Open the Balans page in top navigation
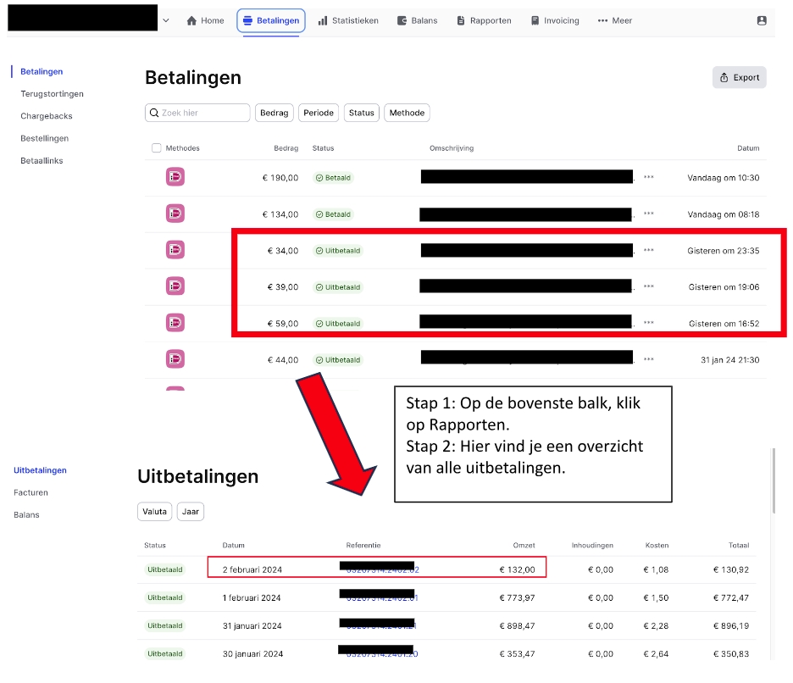793x683 pixels. pos(417,20)
